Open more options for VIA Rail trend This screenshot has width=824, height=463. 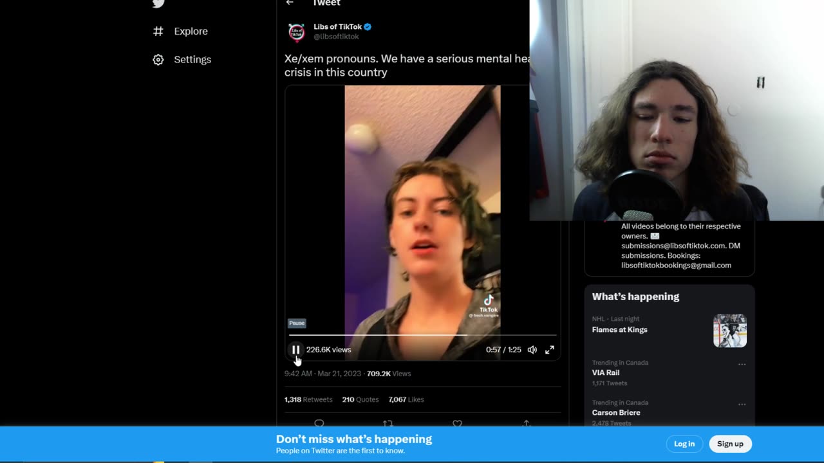click(x=742, y=365)
